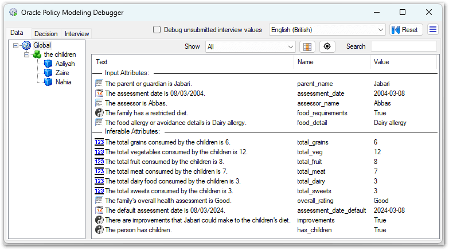Click number icon for total sweets row
Screen dimensions: 449x250
coord(99,191)
